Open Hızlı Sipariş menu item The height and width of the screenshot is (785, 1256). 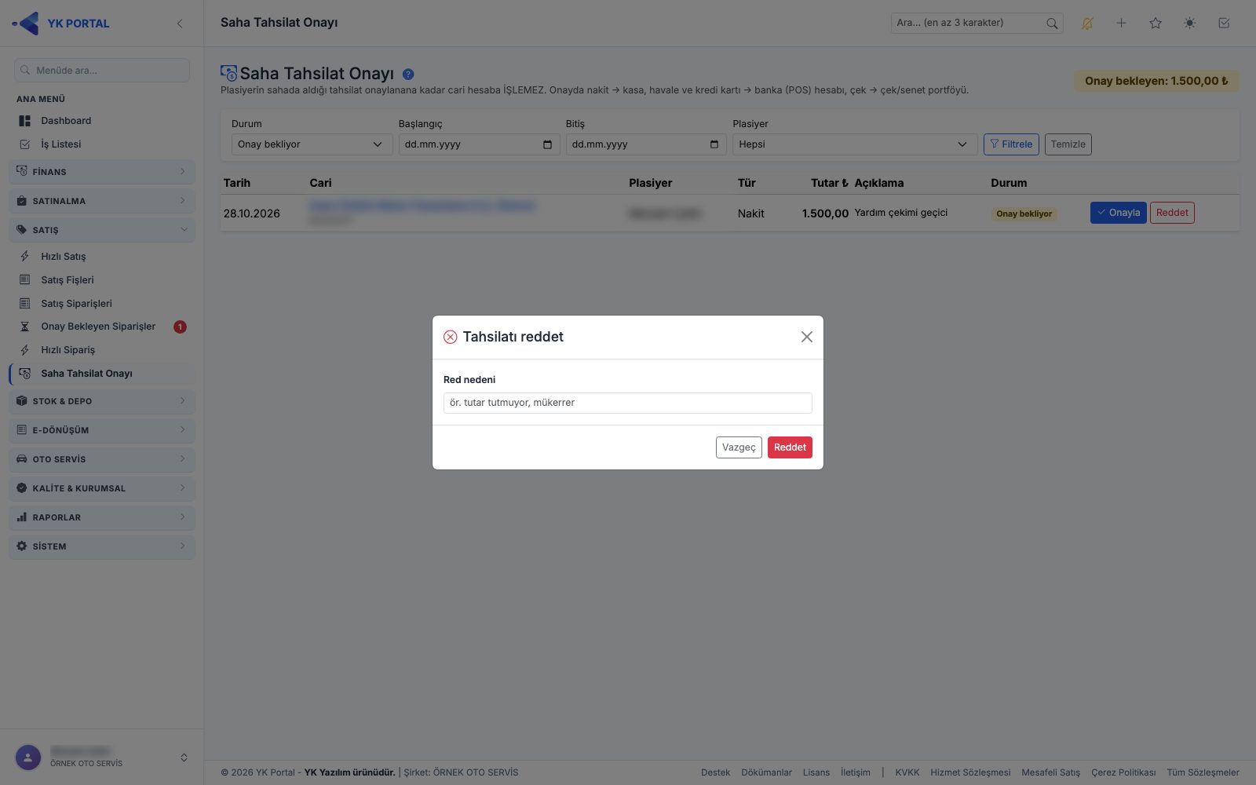pos(102,350)
